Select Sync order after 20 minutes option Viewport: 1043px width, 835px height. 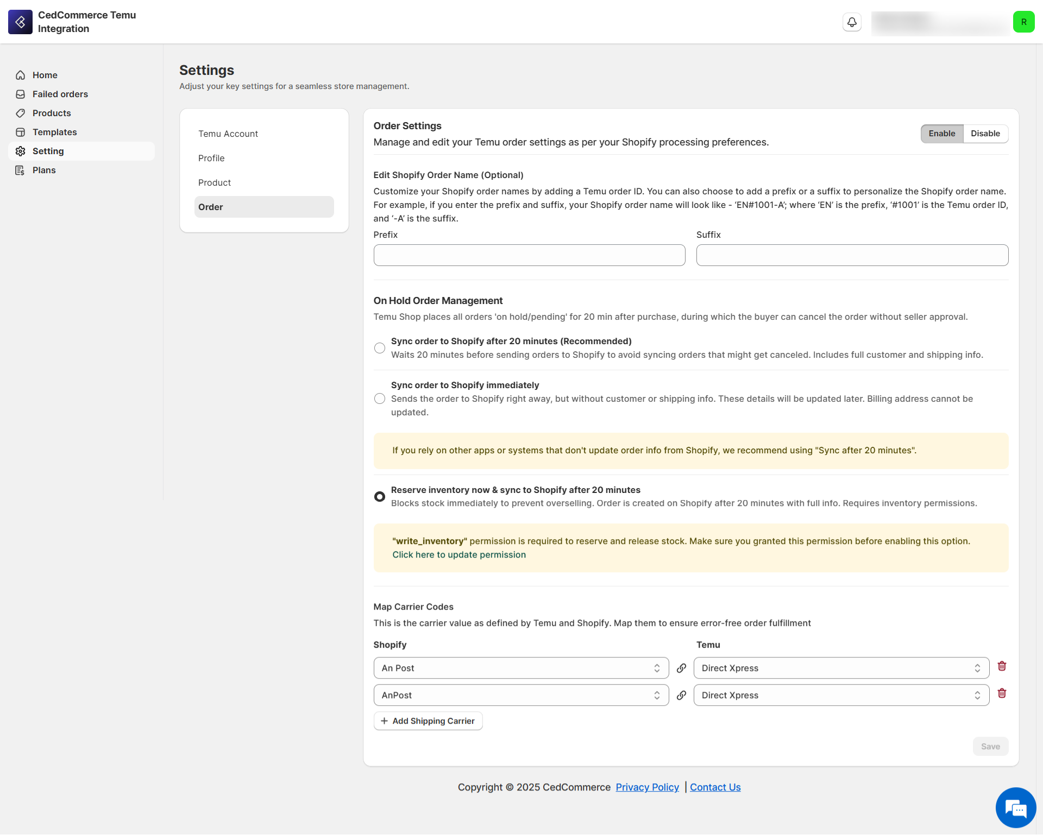tap(380, 348)
